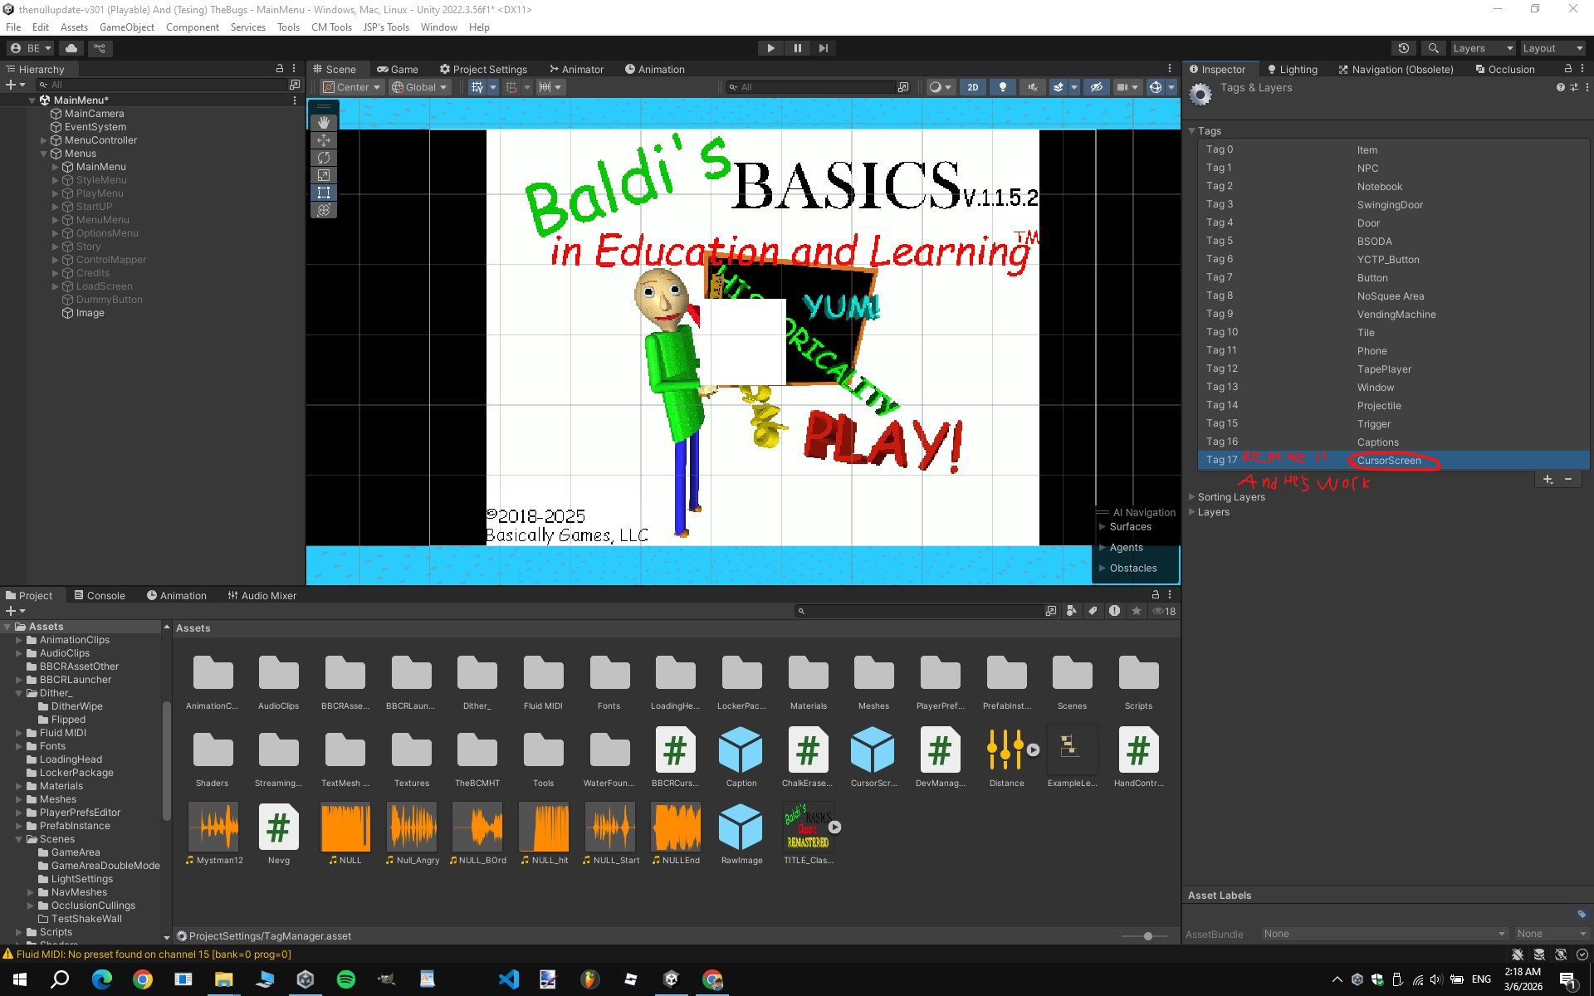Open version control icon in toolbar
1594x996 pixels.
tap(100, 48)
